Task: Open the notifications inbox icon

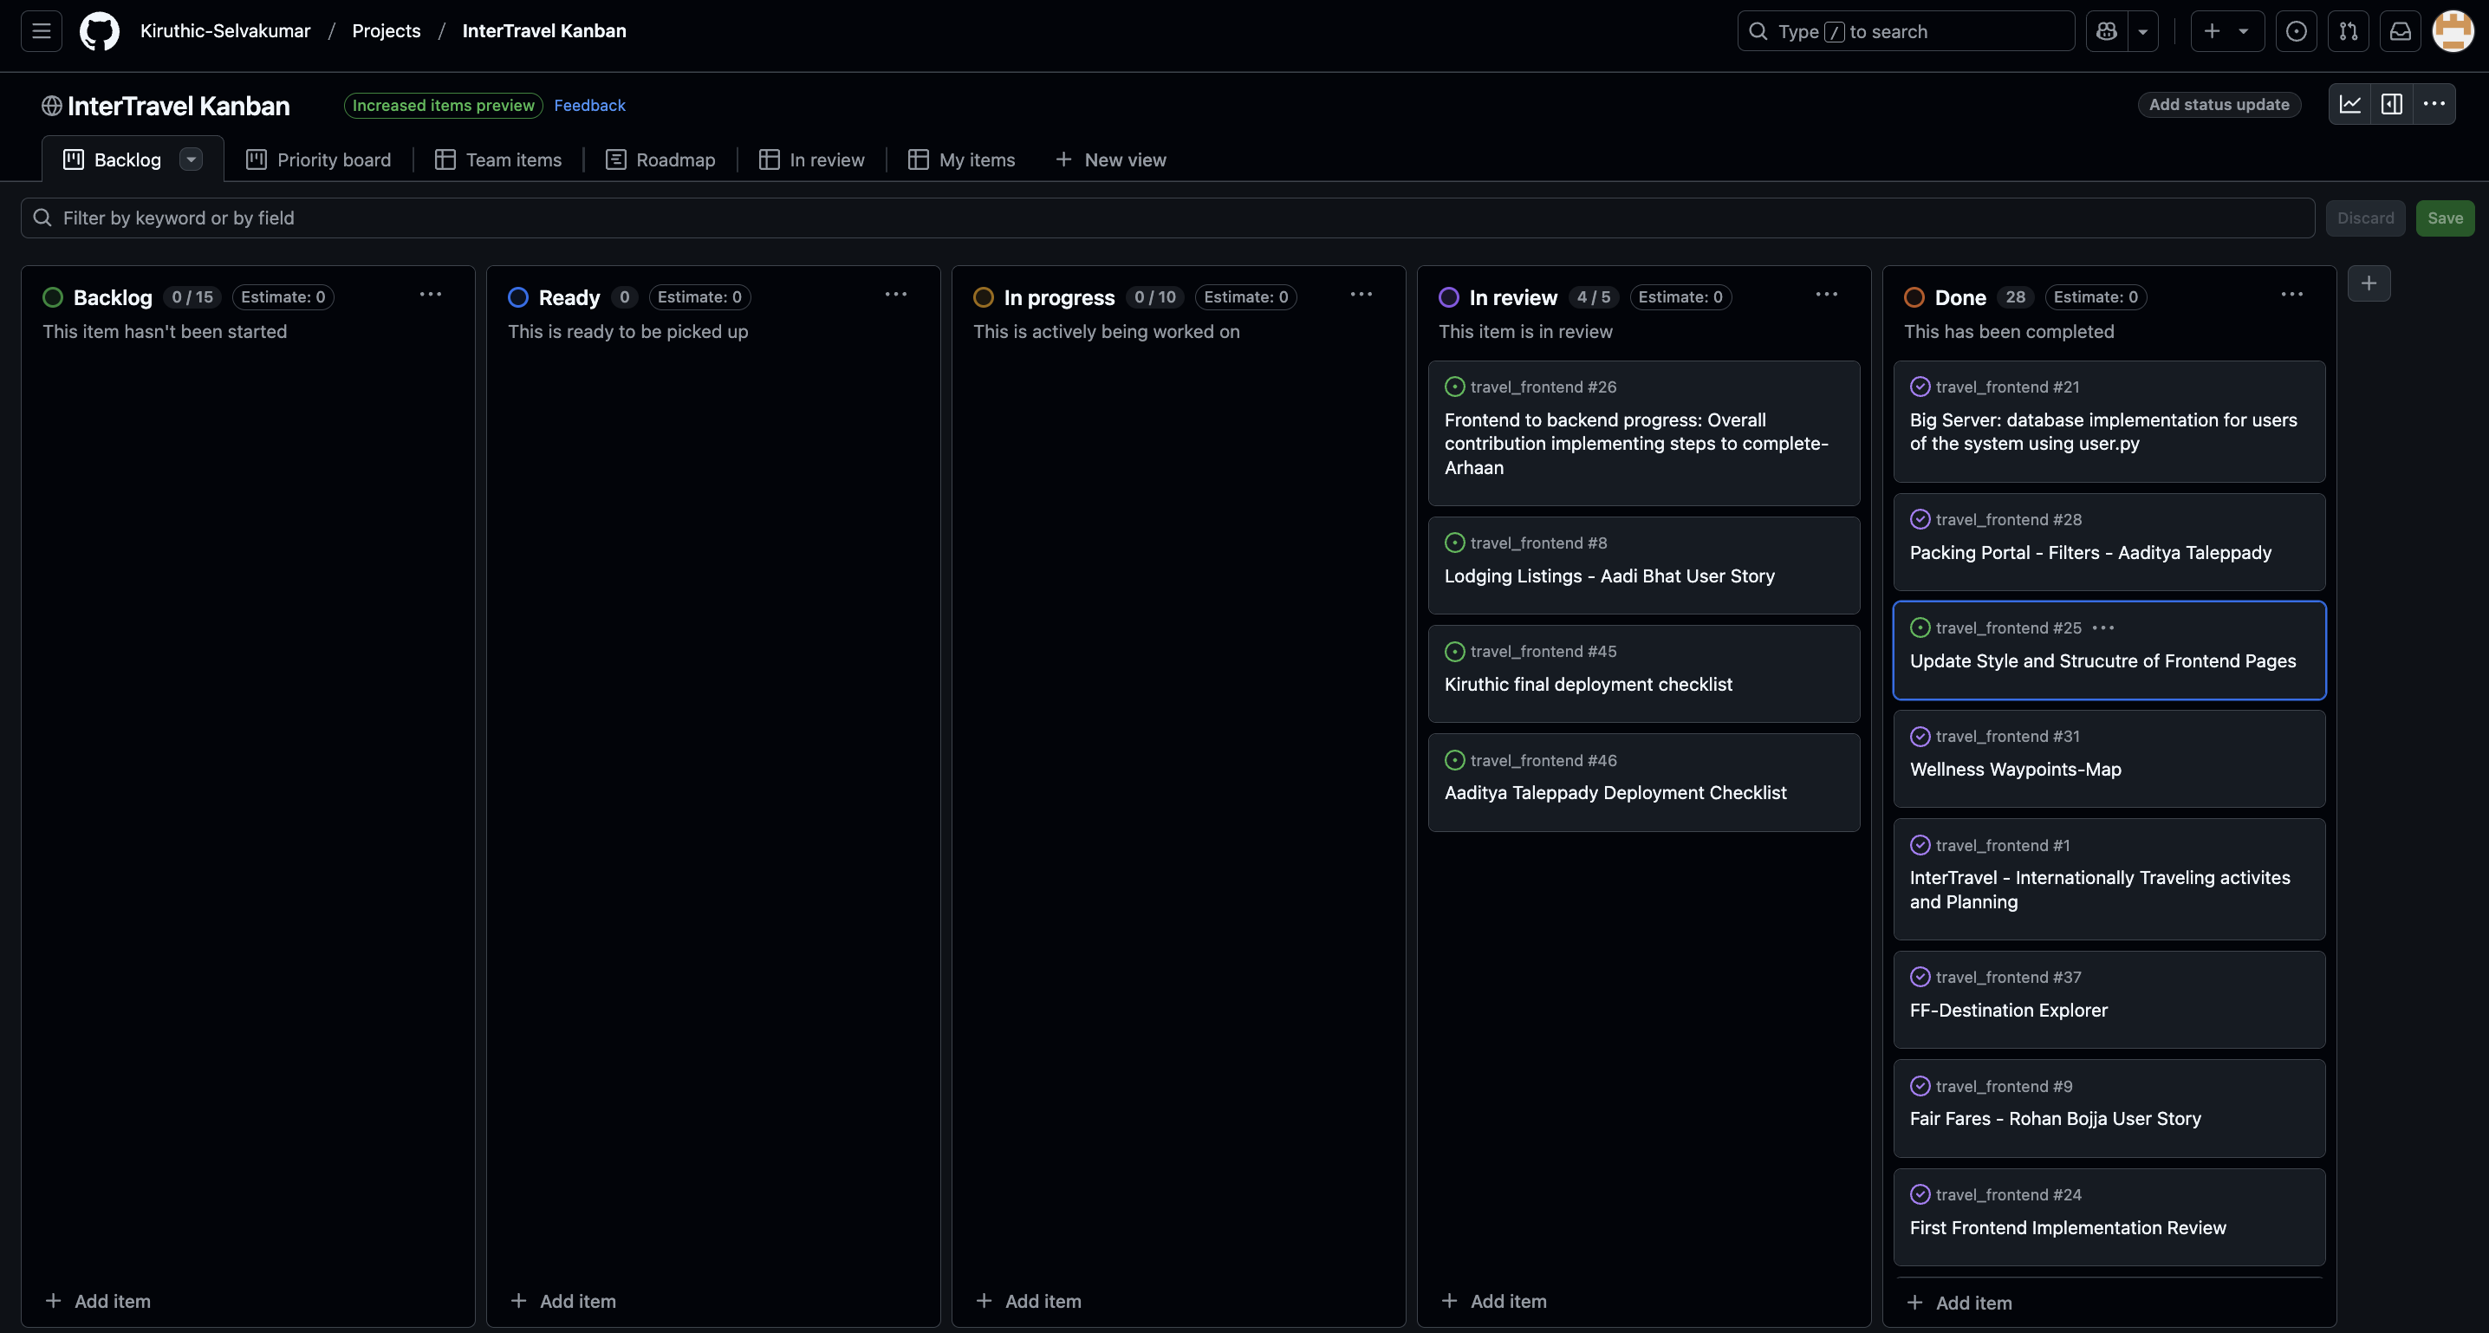Action: coord(2400,31)
